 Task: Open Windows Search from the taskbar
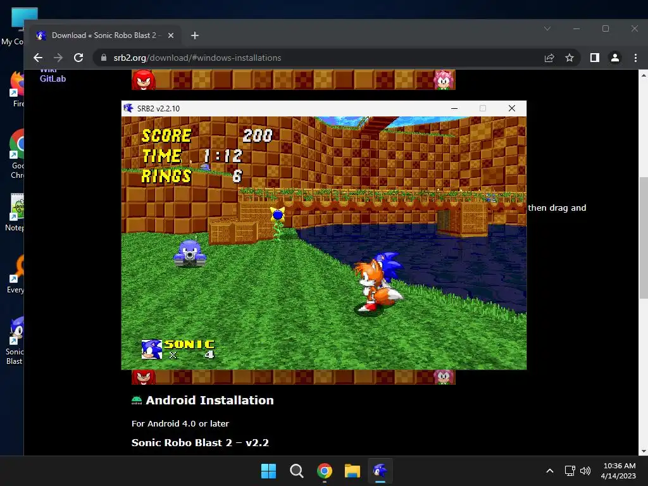296,471
